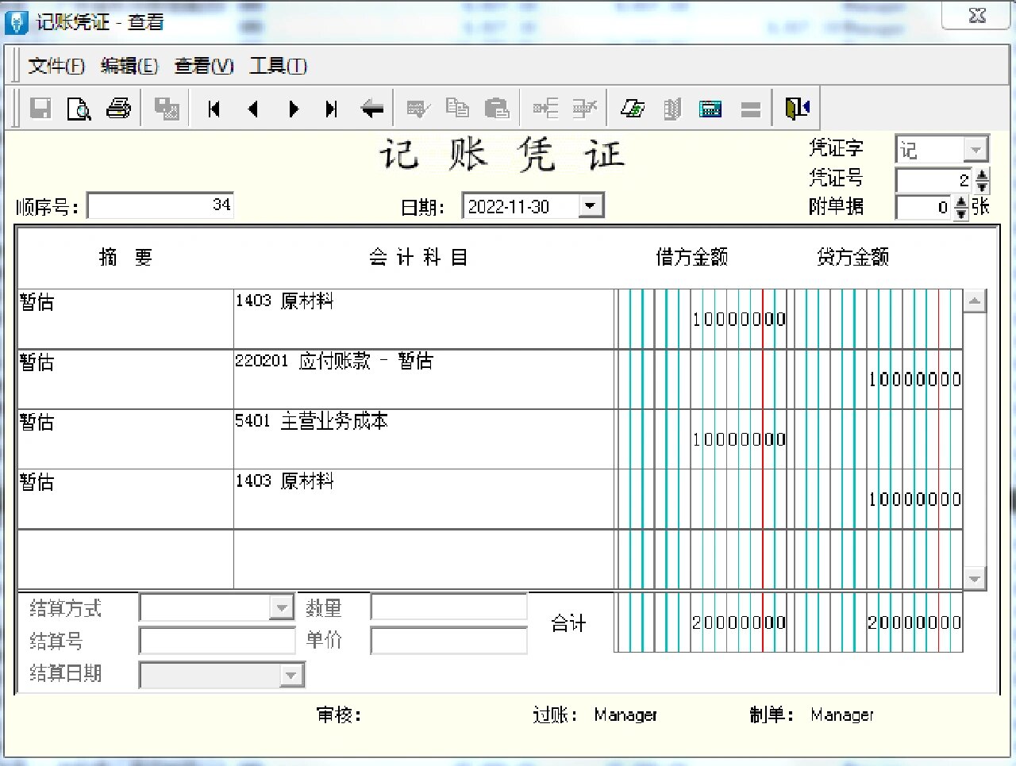
Task: Click the thick left-arrow toolbar icon
Action: click(x=371, y=109)
